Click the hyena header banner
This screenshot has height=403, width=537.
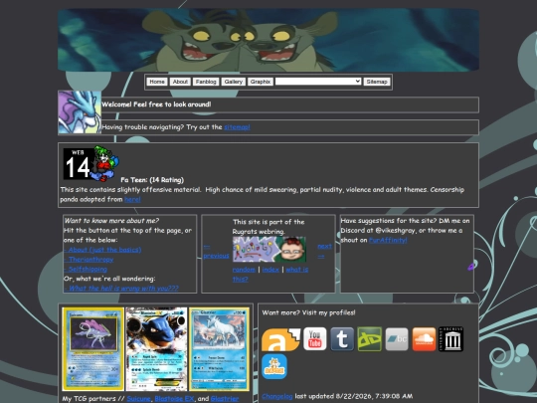(268, 40)
